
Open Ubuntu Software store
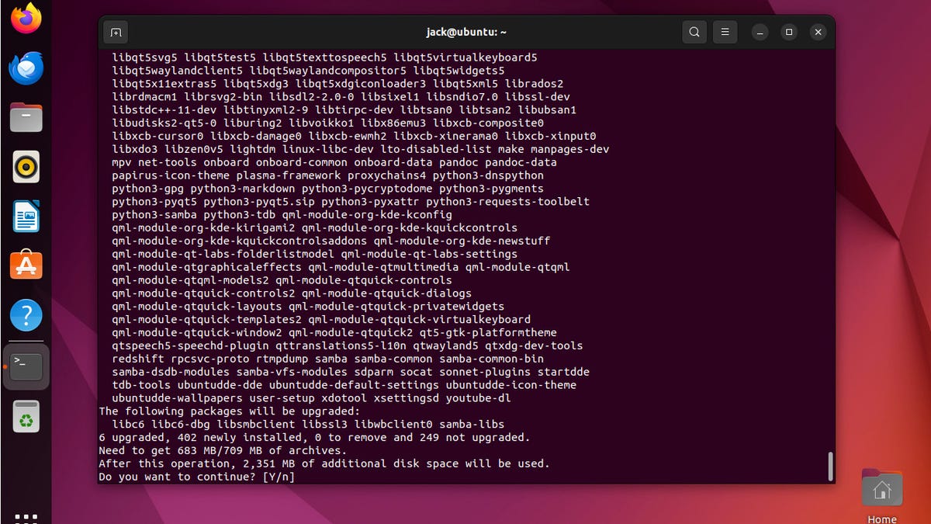(x=26, y=266)
